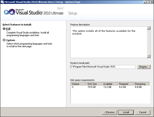Go back with the Previous button
This screenshot has height=117, width=154.
[109, 112]
